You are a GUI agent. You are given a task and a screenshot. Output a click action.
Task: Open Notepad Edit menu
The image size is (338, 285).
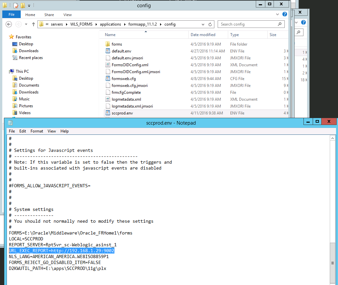(23, 131)
